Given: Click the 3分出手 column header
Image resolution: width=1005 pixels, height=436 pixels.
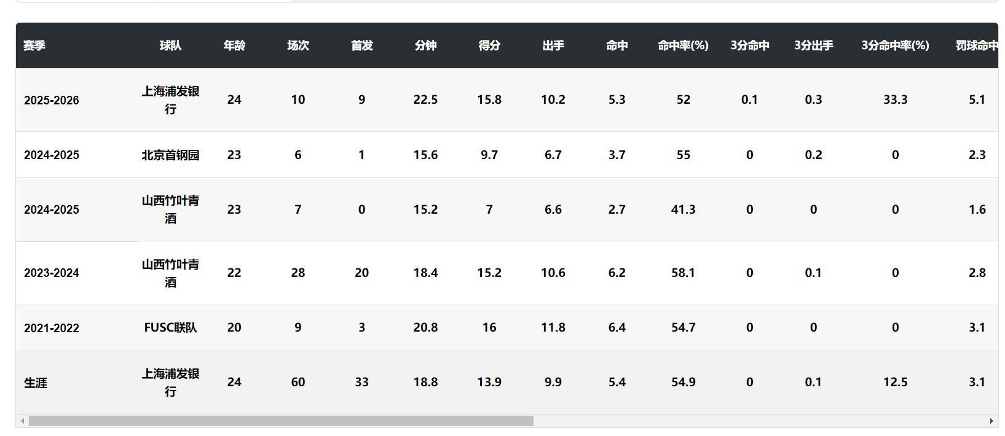Looking at the screenshot, I should 813,45.
